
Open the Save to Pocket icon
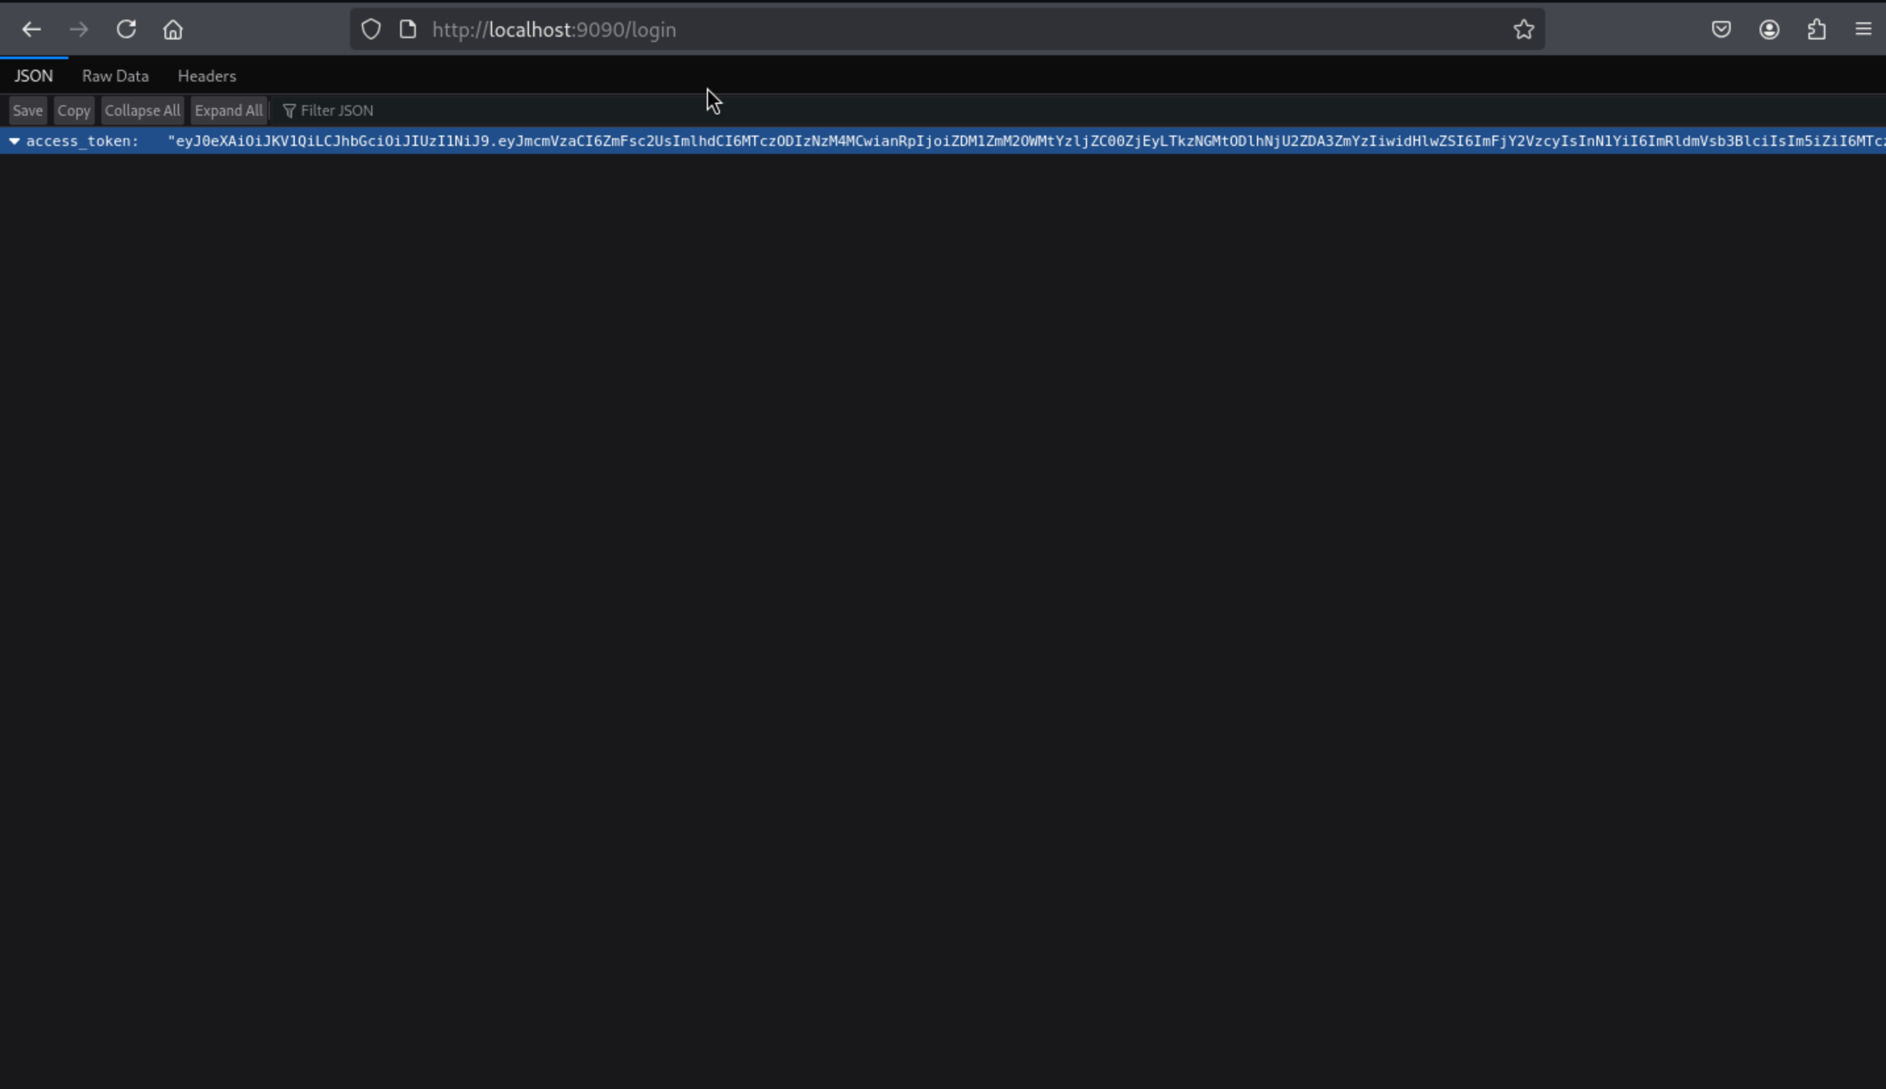1721,30
